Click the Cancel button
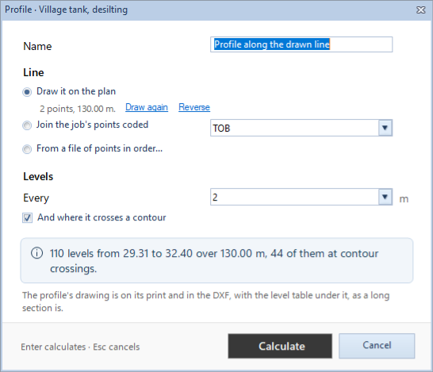Screen dimensions: 433x372 click(377, 346)
